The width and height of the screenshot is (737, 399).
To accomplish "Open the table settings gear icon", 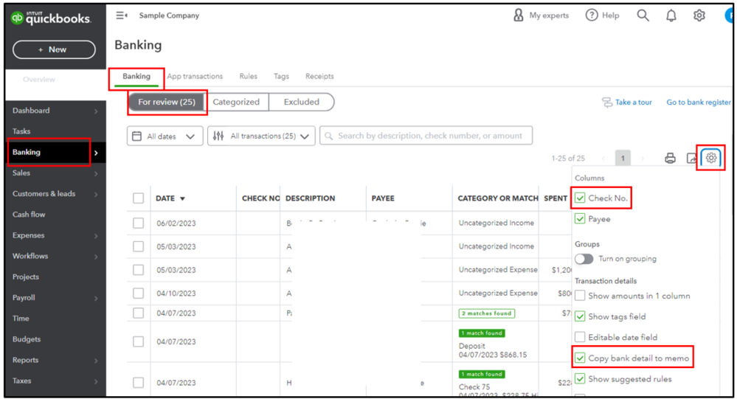I will tap(710, 158).
